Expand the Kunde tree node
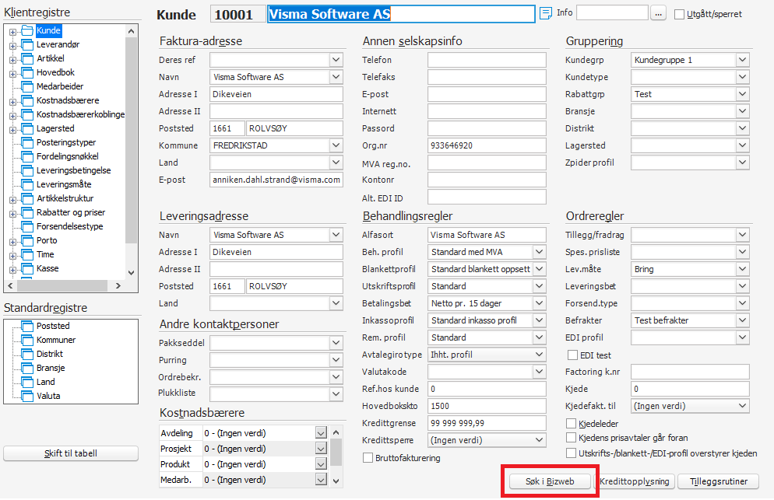Viewport: 774px width, 500px height. point(12,32)
